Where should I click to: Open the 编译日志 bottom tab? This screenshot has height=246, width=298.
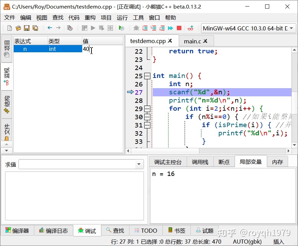point(53,231)
